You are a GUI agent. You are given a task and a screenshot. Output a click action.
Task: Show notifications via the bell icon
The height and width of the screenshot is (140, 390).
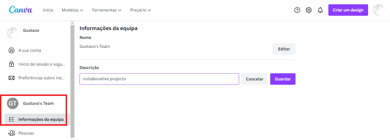point(320,10)
